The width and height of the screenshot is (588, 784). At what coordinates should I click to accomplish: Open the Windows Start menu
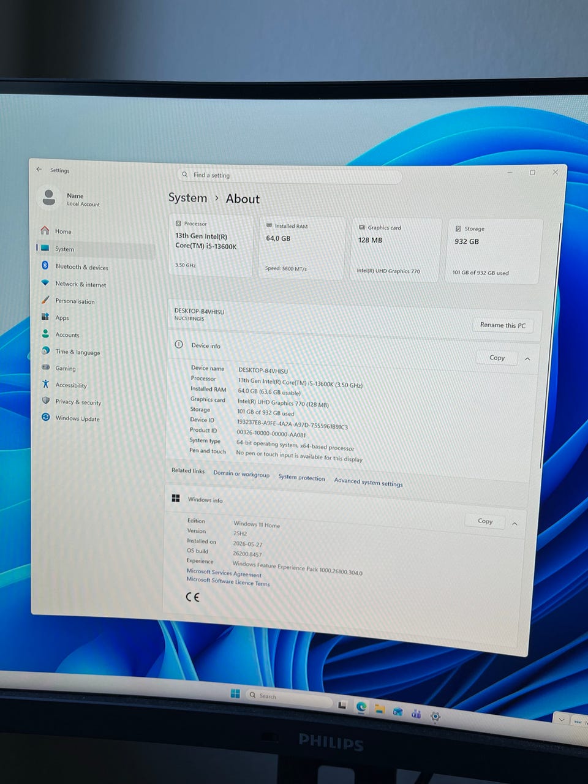pyautogui.click(x=235, y=693)
